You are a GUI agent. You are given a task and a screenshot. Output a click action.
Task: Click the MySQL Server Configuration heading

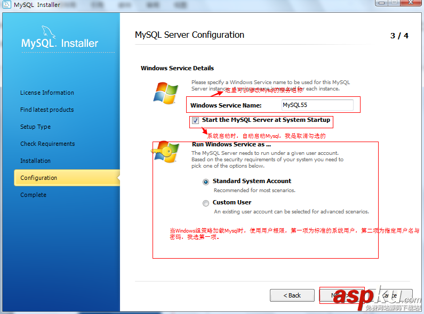tap(189, 35)
